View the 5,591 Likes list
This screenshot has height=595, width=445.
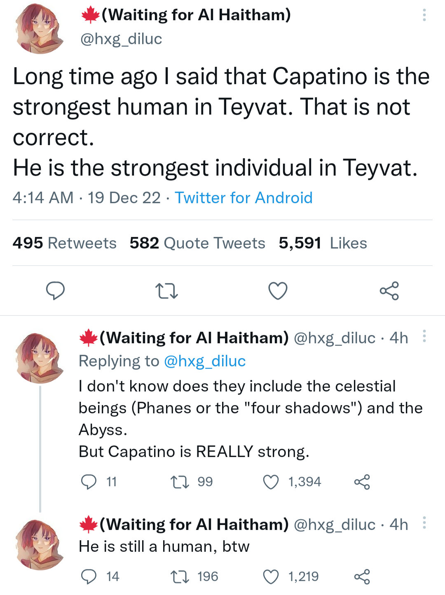(x=323, y=243)
